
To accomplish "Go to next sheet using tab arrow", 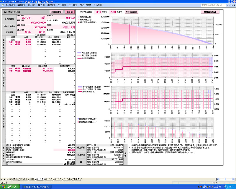I will point(7,179).
